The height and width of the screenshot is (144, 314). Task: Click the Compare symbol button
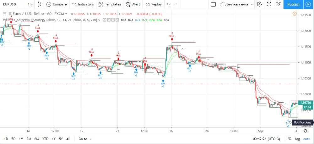(57, 4)
